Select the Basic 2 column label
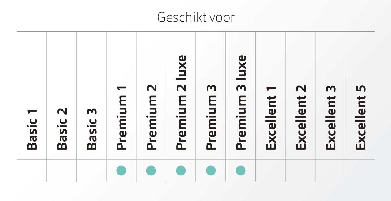The height and width of the screenshot is (201, 391). tap(62, 129)
